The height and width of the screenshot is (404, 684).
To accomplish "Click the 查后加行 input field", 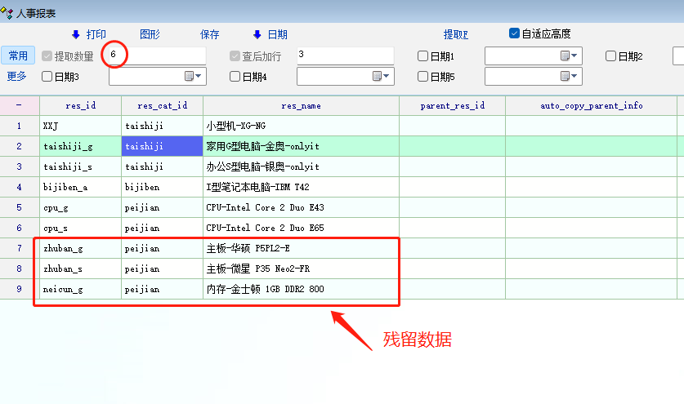I will coord(343,55).
